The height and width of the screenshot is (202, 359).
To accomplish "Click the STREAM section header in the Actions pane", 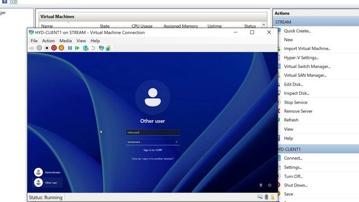I will tap(316, 22).
